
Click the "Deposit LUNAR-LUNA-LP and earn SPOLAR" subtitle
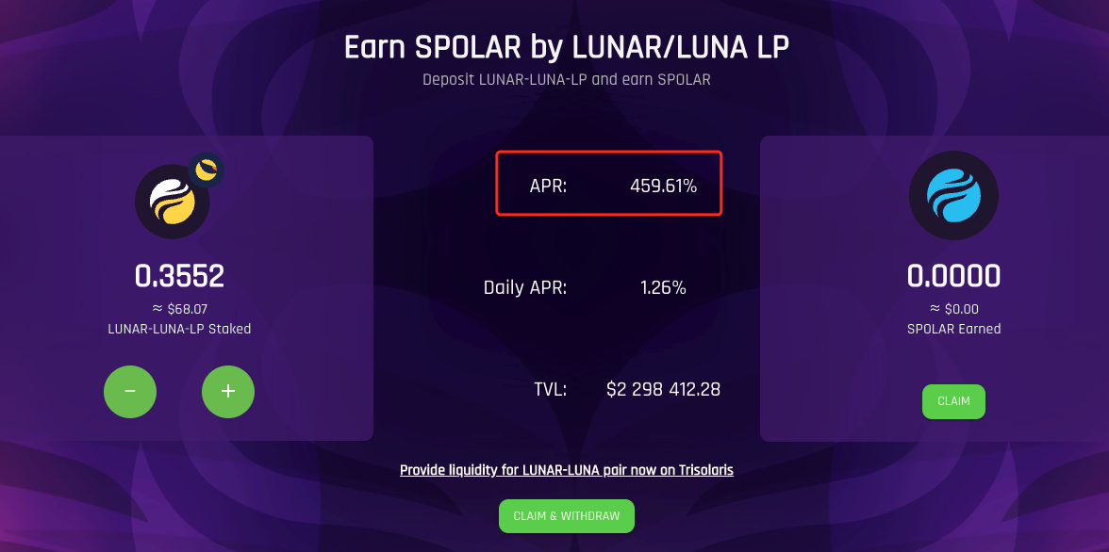pos(567,80)
